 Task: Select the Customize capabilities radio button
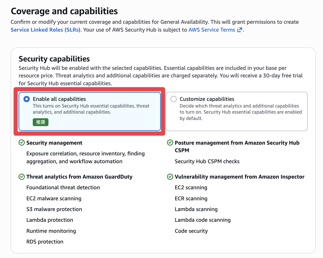pyautogui.click(x=173, y=99)
